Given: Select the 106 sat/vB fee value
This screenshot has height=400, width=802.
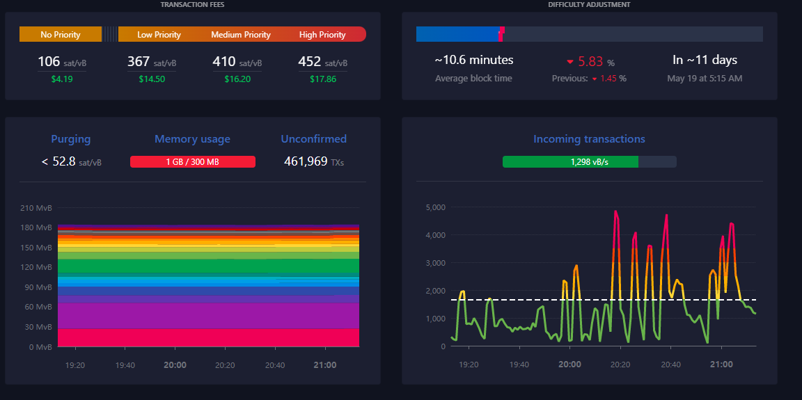Looking at the screenshot, I should click(x=62, y=63).
